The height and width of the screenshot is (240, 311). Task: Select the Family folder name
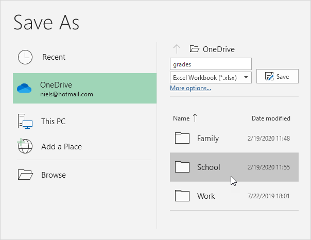pyautogui.click(x=208, y=139)
